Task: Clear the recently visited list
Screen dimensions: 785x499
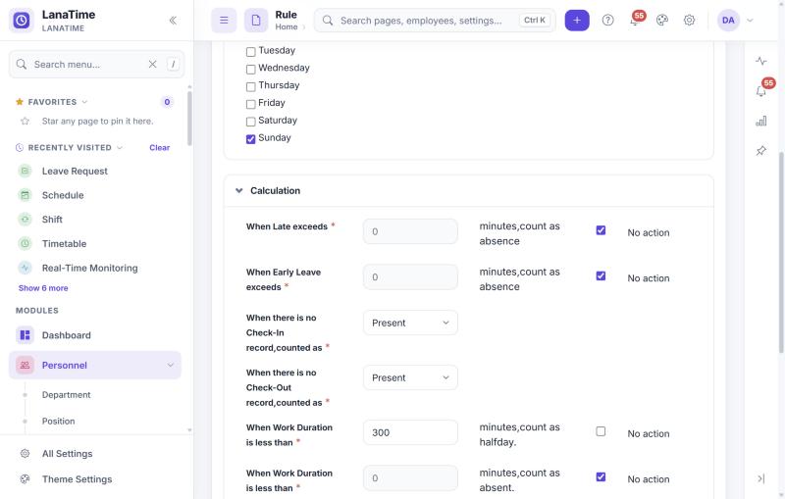Action: pos(160,147)
